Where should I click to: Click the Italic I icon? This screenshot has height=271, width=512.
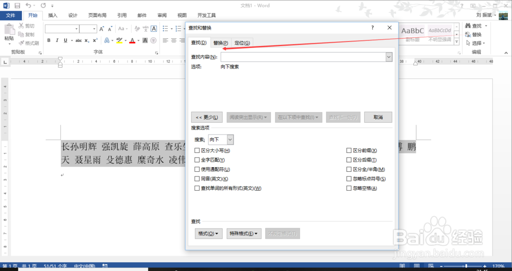tap(57, 40)
